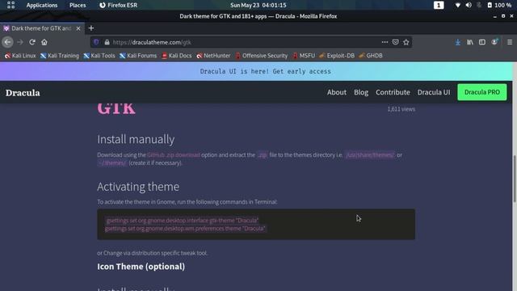Open the downloads panel
The width and height of the screenshot is (517, 291).
(458, 42)
